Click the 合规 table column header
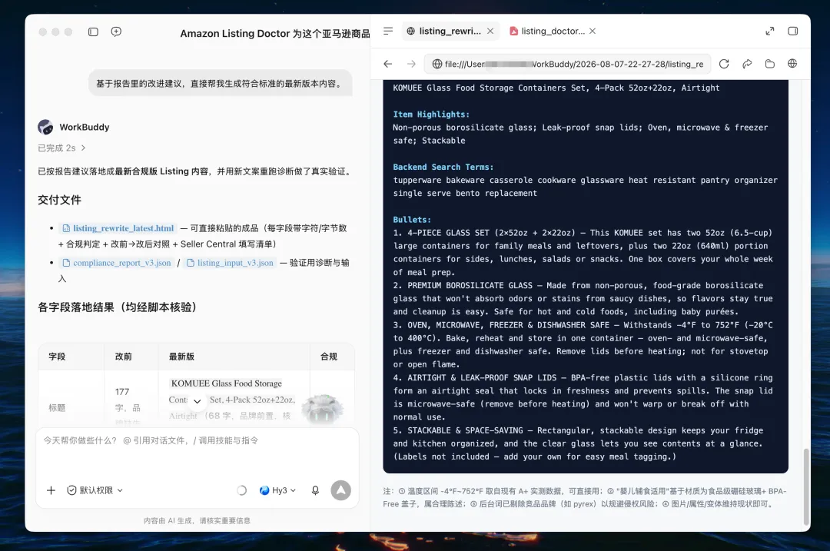 tap(329, 357)
